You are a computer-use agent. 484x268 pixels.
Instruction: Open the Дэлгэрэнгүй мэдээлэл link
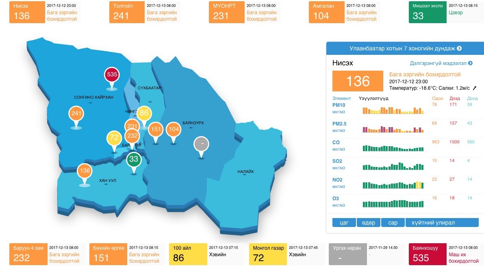441,63
